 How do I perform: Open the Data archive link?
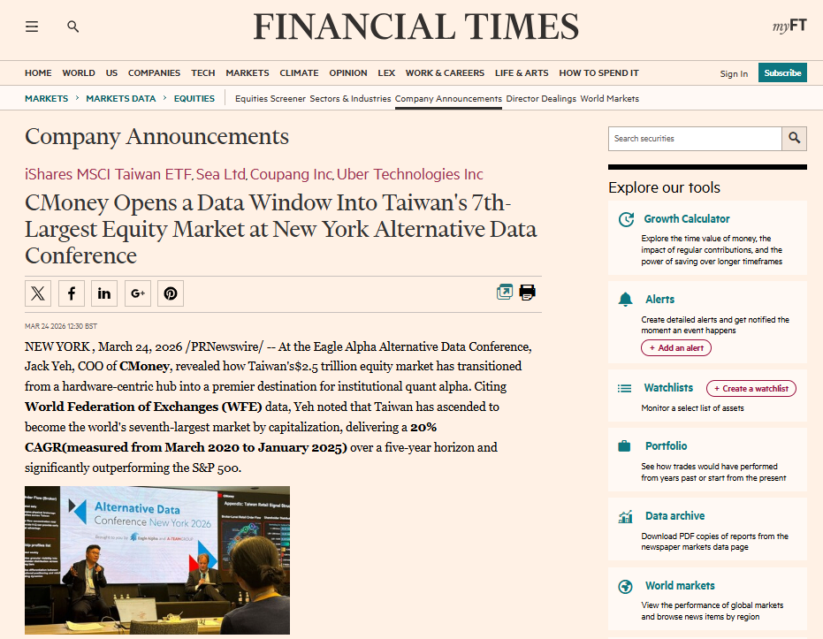point(675,516)
